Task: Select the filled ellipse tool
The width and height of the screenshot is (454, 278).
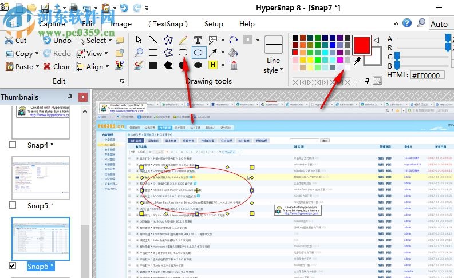Action: (198, 65)
